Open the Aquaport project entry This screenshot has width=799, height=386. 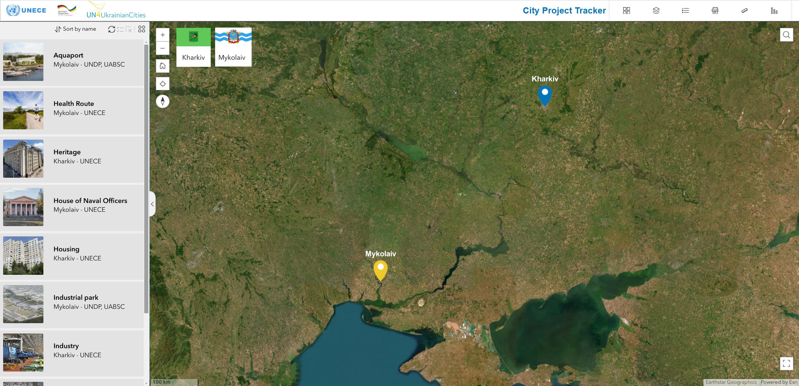pos(72,62)
